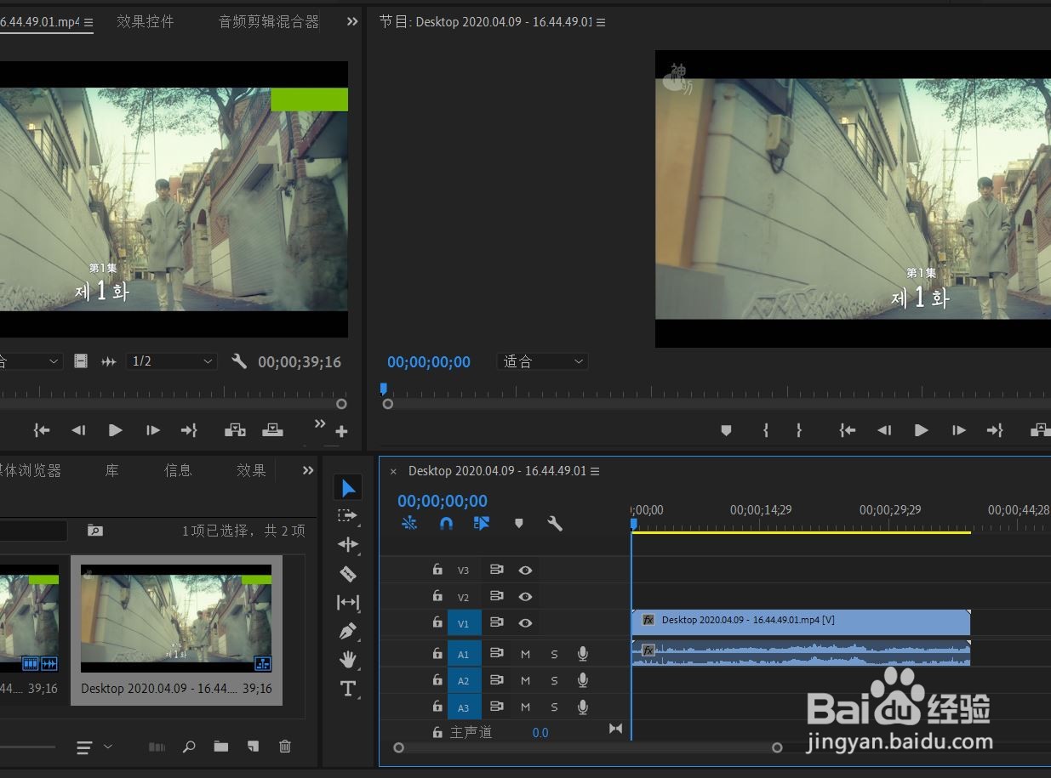1051x778 pixels.
Task: Toggle lock on V3 track
Action: (x=437, y=570)
